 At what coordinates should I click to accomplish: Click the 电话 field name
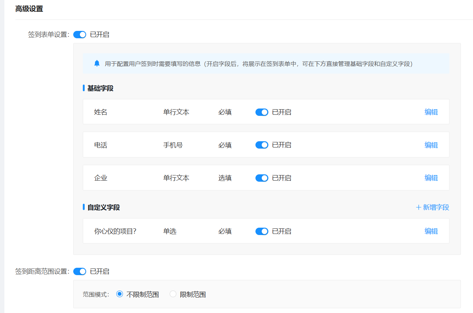click(100, 145)
